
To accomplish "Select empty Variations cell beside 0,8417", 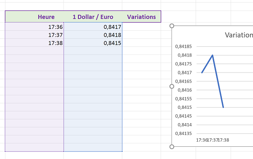I will tap(142, 27).
